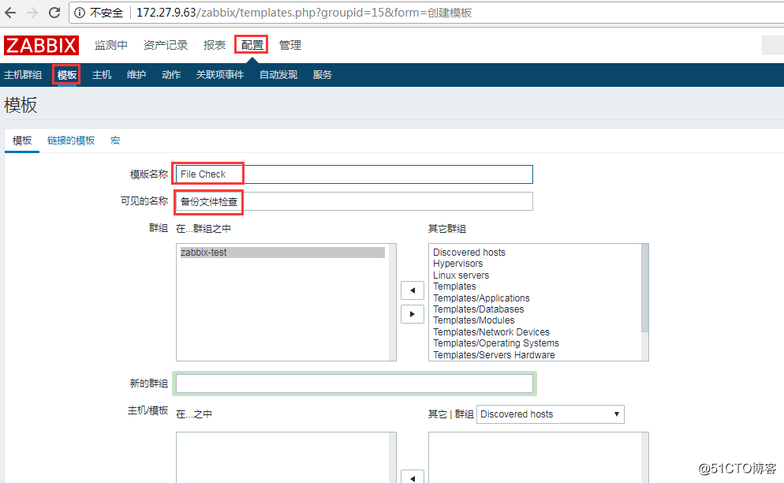Viewport: 784px width, 483px height.
Task: Open the 监测中 top menu
Action: [x=111, y=45]
